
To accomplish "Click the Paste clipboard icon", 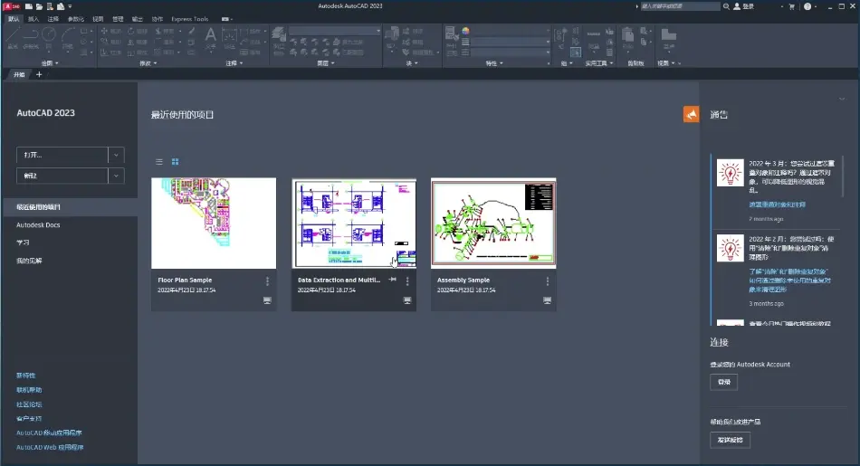I will click(628, 37).
